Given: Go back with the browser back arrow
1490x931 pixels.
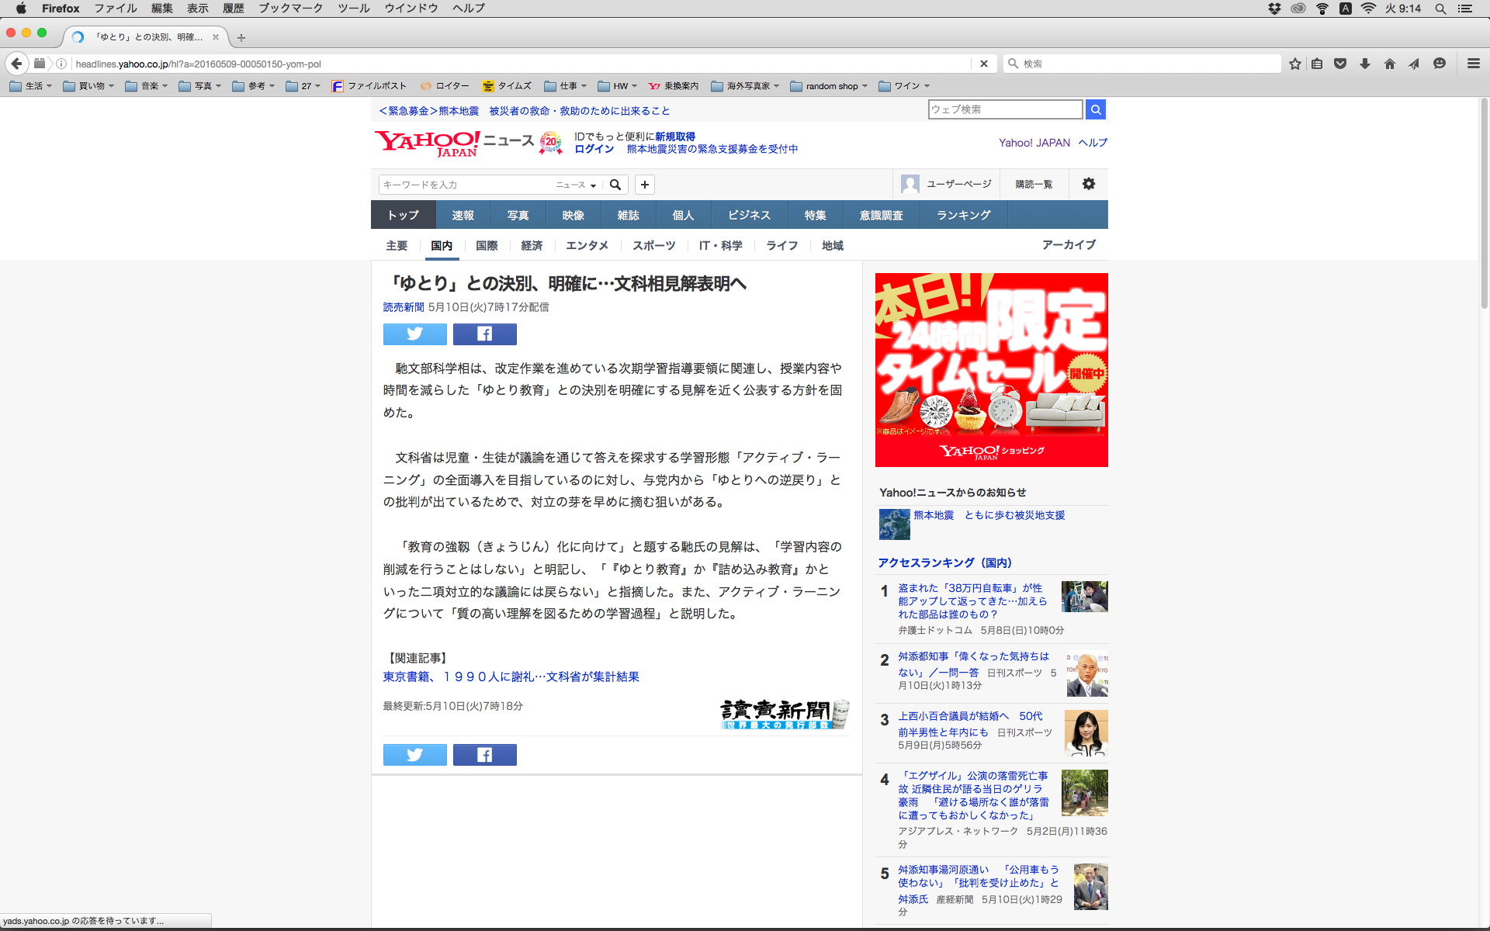Looking at the screenshot, I should 17,64.
